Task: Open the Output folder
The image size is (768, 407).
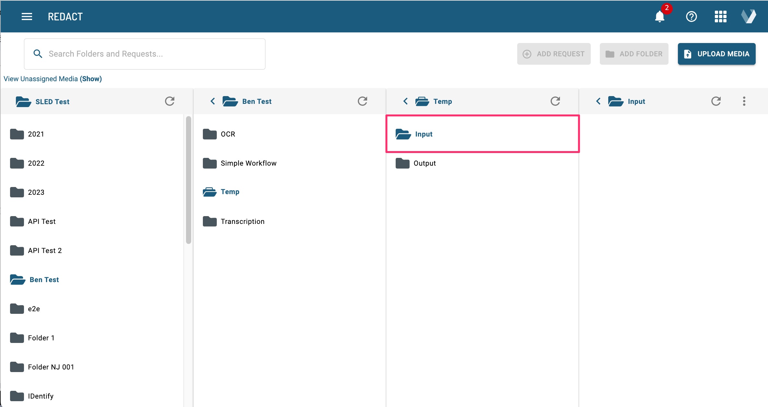Action: [x=424, y=163]
